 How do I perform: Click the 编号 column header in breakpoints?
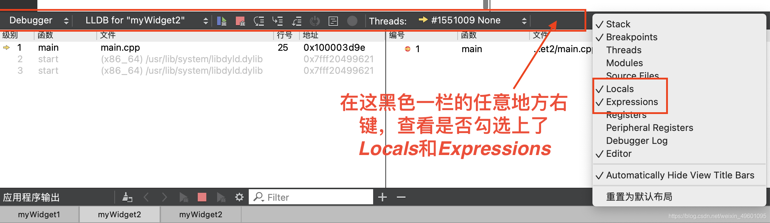click(397, 35)
